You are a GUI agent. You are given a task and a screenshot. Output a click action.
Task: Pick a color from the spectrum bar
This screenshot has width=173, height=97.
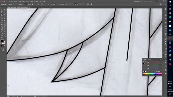click(x=152, y=74)
